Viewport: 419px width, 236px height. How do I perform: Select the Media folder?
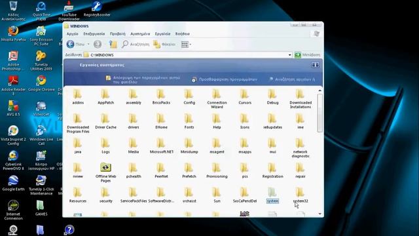(x=134, y=146)
